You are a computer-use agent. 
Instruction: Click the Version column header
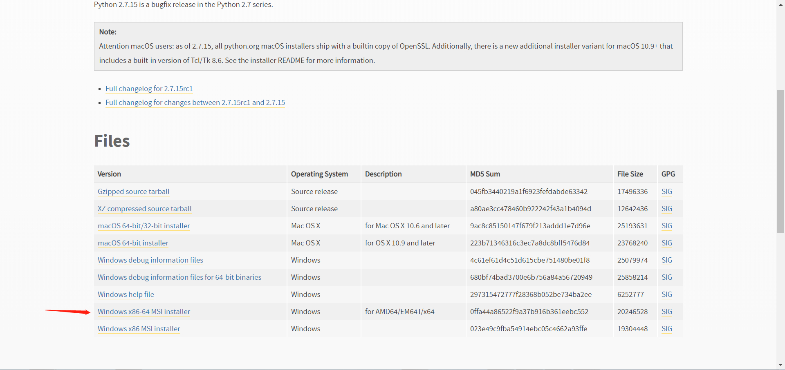tap(109, 174)
